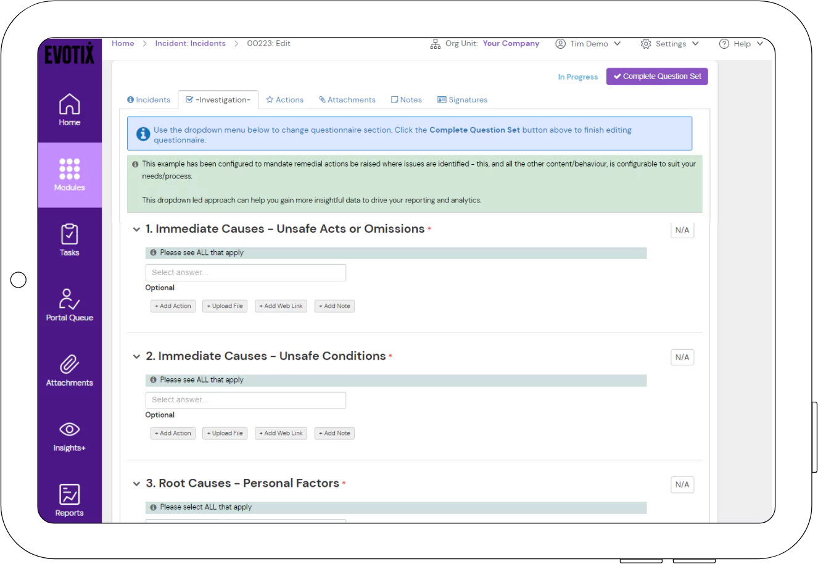Open Help dropdown arrow
This screenshot has height=564, width=818.
click(760, 44)
